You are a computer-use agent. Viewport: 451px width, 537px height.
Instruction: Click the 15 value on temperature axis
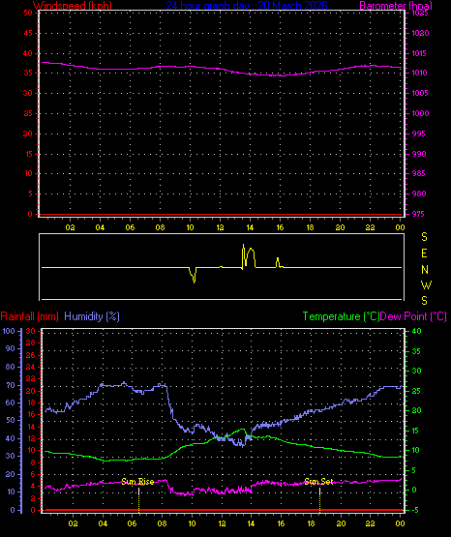coord(415,431)
